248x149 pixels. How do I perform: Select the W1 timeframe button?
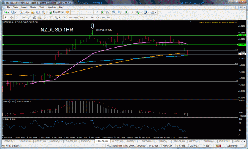(103, 17)
